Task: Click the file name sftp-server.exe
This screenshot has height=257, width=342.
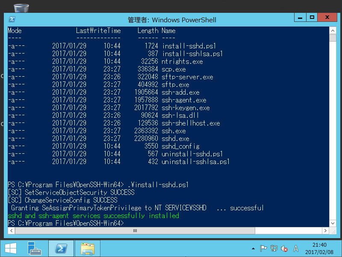Action: (x=187, y=77)
